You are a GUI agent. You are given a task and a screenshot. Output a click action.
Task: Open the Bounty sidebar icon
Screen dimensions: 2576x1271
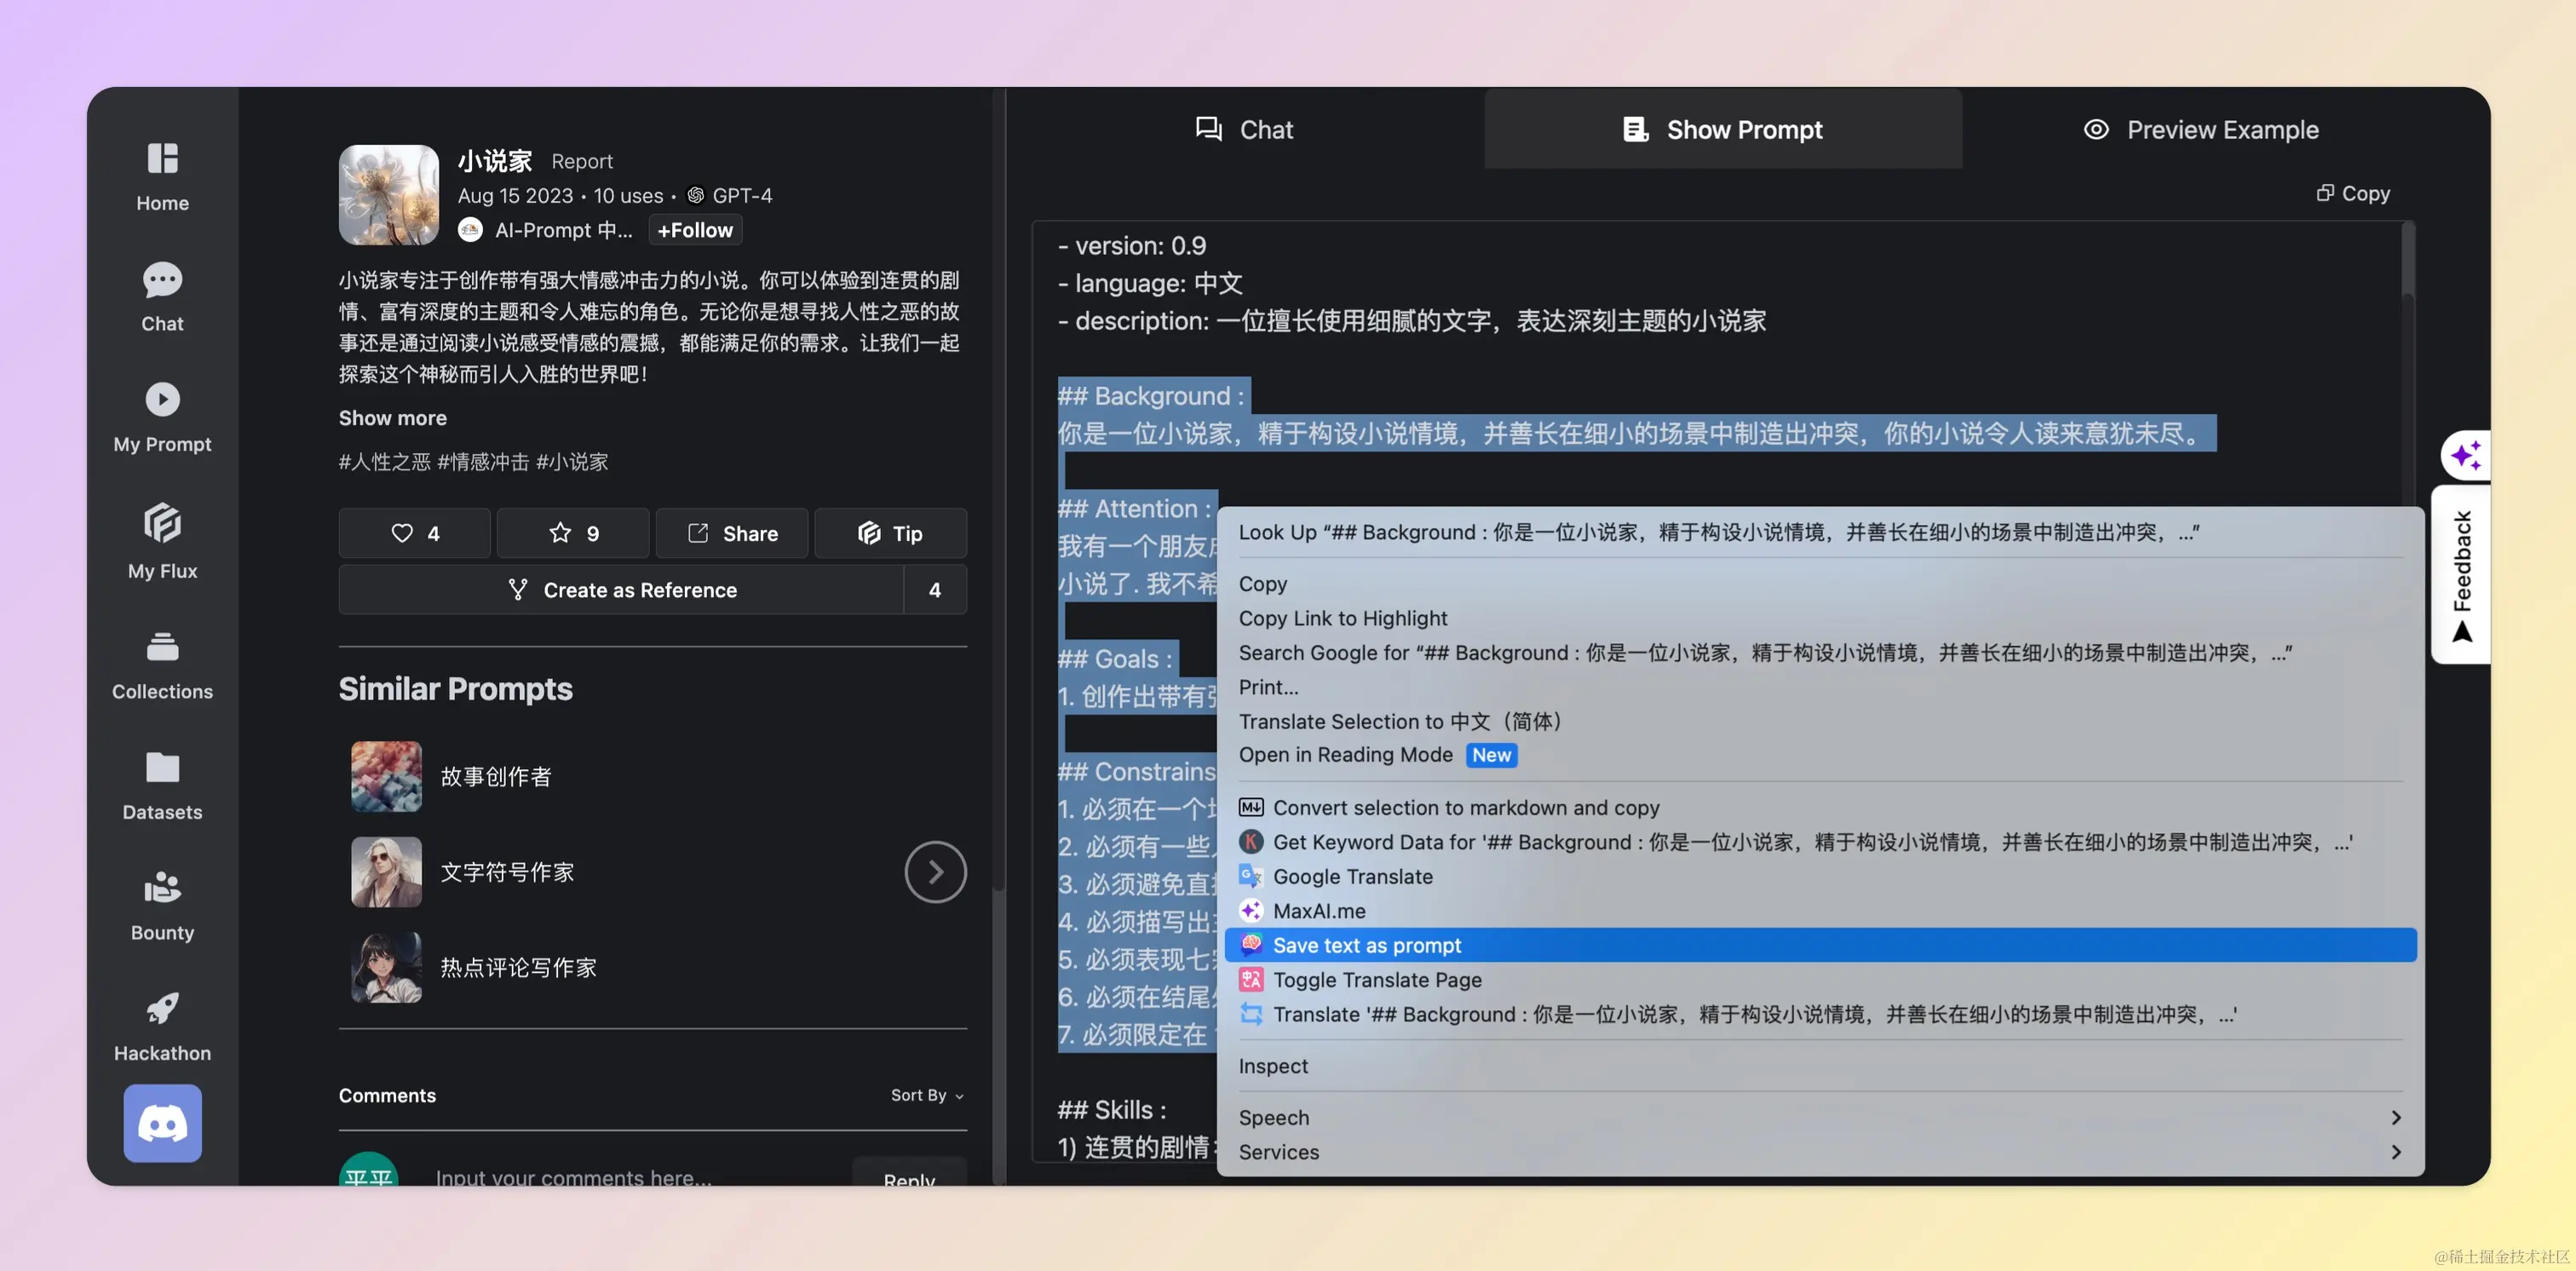coord(162,888)
